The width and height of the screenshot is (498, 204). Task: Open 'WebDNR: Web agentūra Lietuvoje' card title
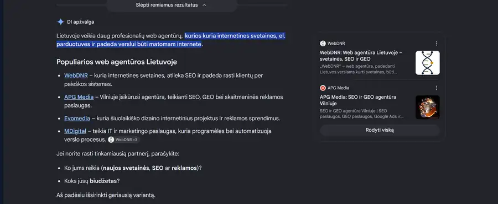(361, 56)
